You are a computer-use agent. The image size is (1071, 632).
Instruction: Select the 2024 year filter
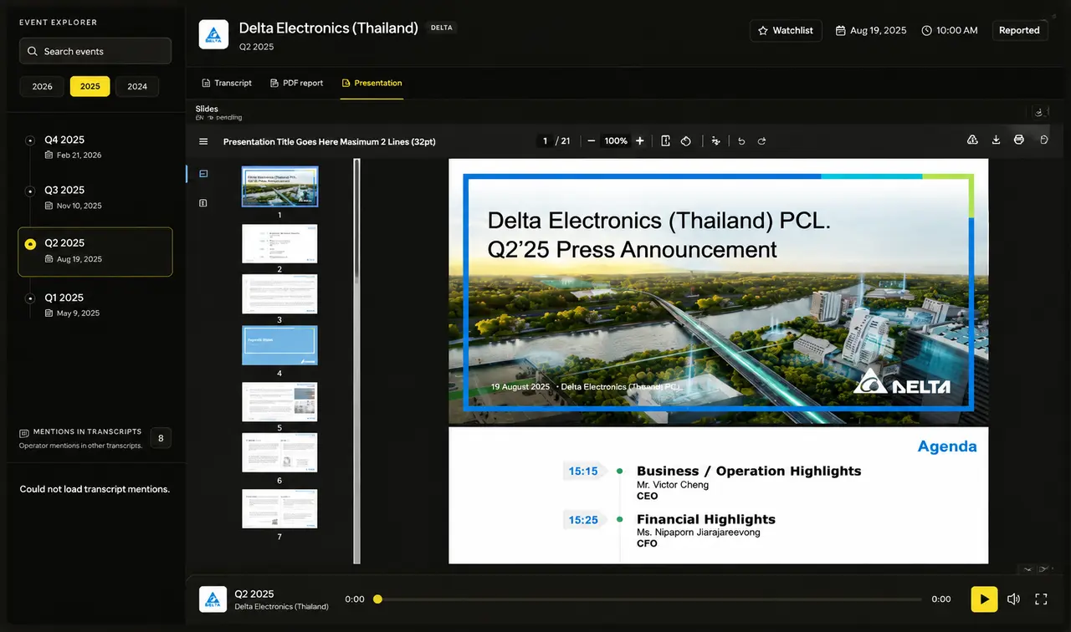coord(137,86)
